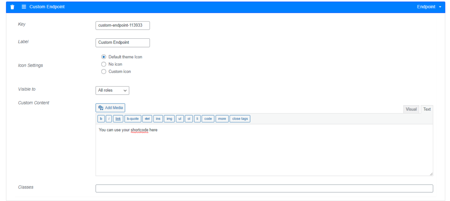Click the hamburger drag handle icon

(24, 7)
